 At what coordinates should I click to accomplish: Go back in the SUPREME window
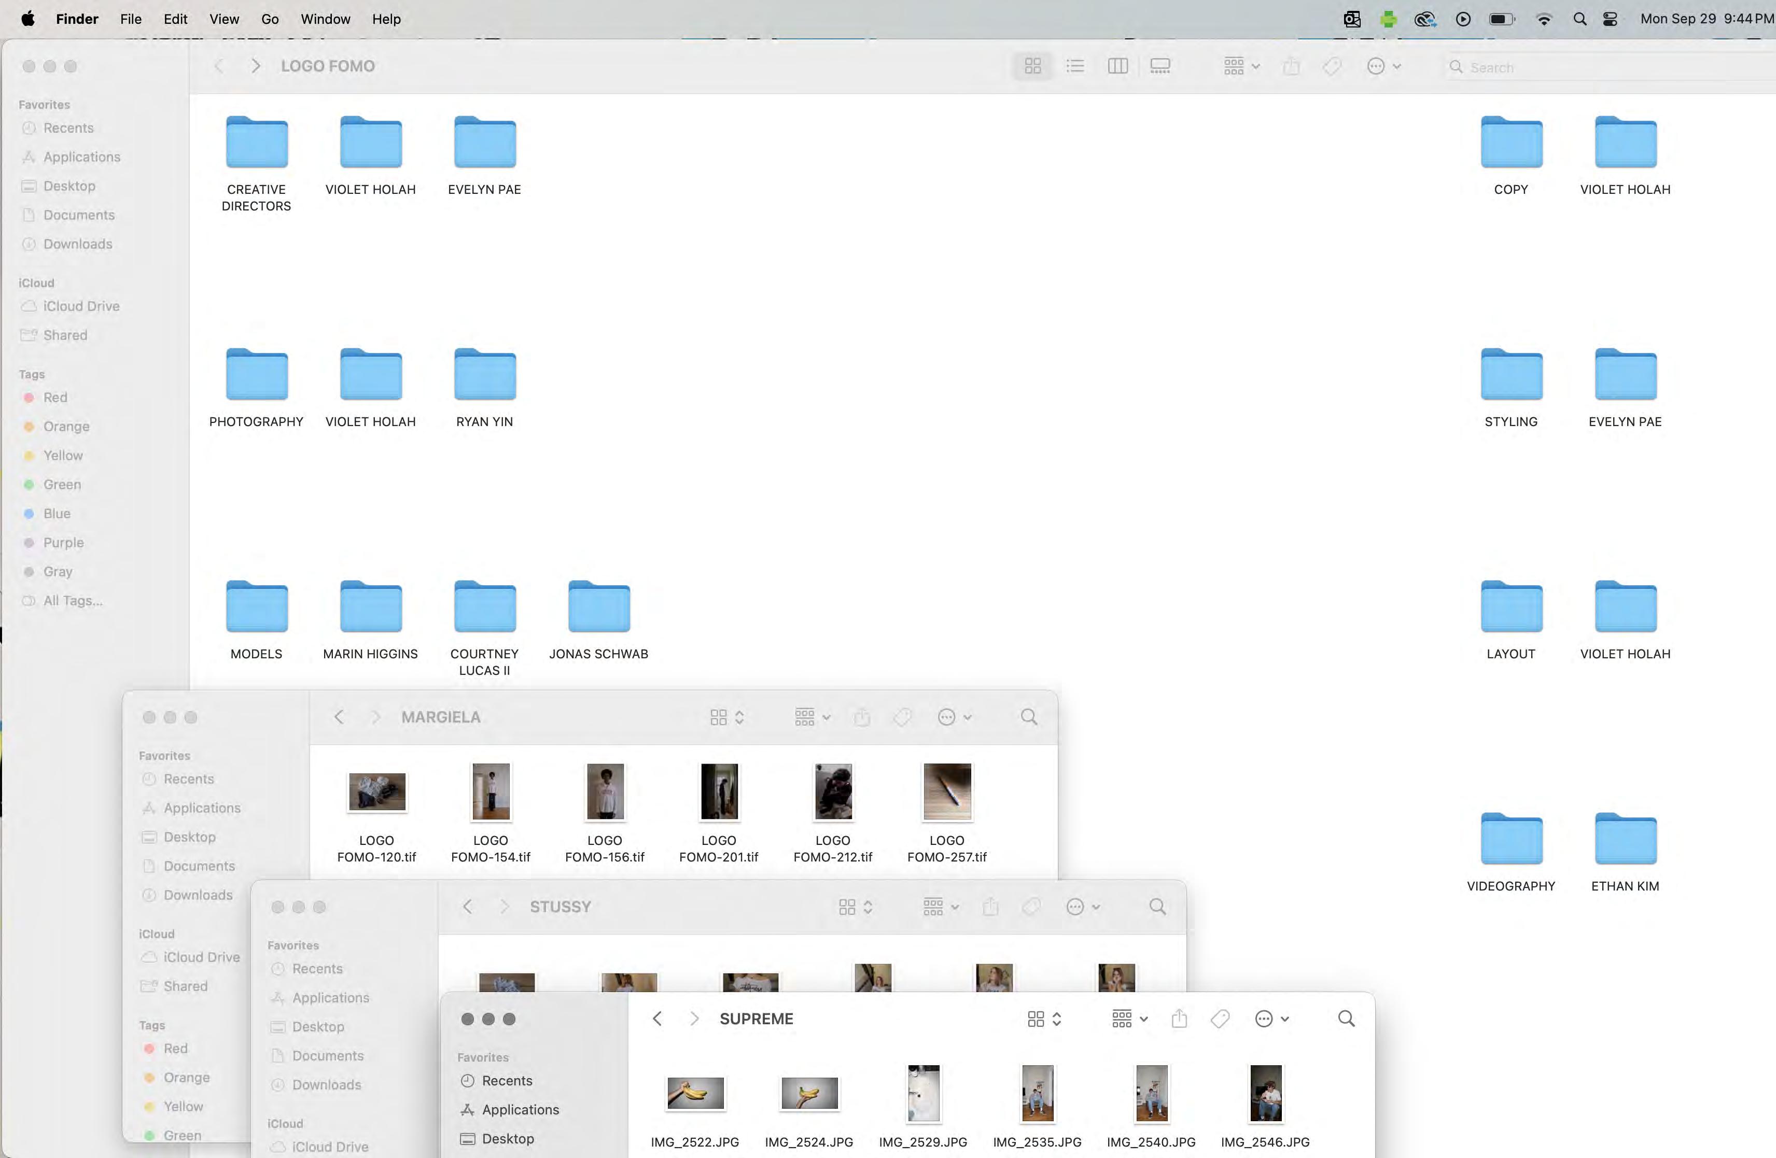(x=656, y=1019)
